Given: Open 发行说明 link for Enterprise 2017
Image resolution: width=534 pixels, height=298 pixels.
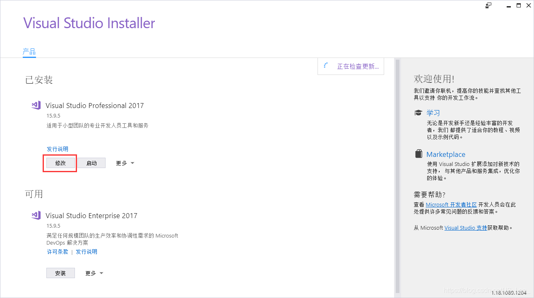Looking at the screenshot, I should 87,252.
